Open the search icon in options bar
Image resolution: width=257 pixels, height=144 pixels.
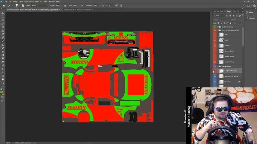(x=245, y=6)
